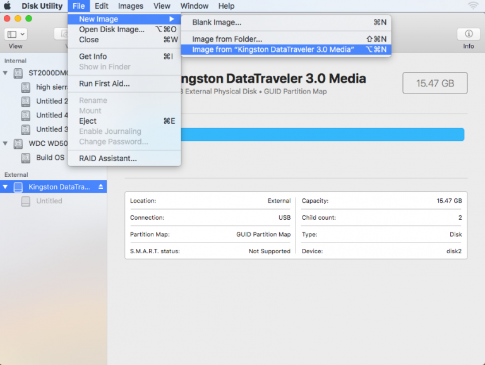Image resolution: width=485 pixels, height=365 pixels.
Task: Select the high sierra volume row
Action: pyautogui.click(x=34, y=87)
